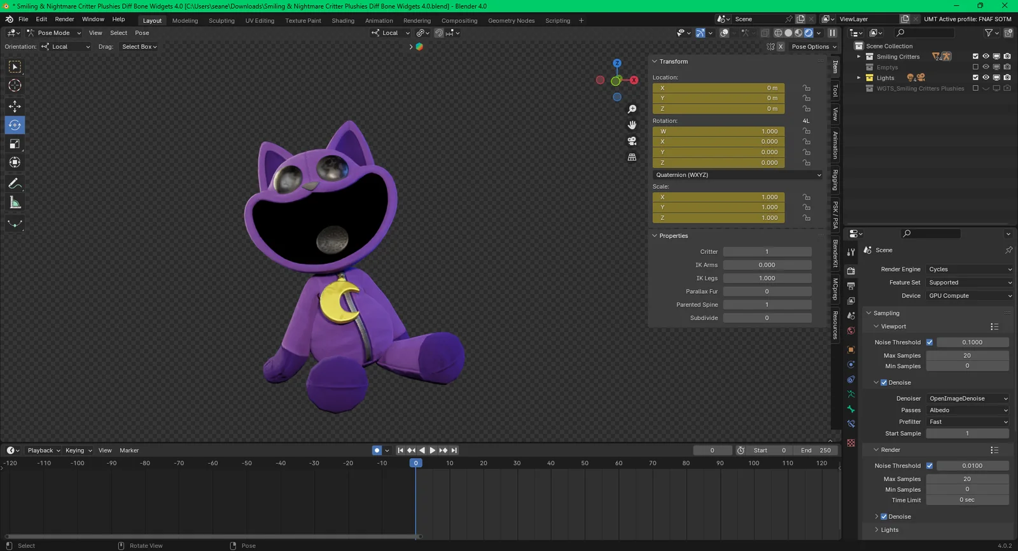1018x551 pixels.
Task: Open the Shading workspace tab
Action: [343, 20]
